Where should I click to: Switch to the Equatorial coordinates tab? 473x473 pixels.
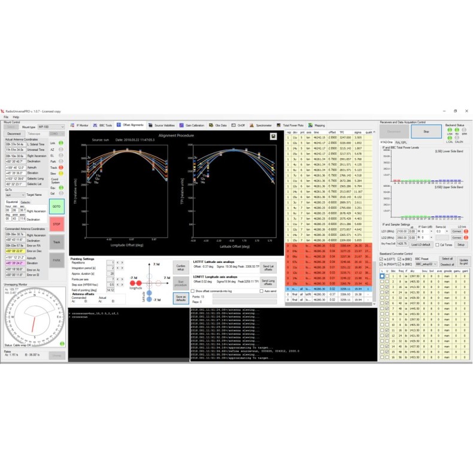point(12,202)
